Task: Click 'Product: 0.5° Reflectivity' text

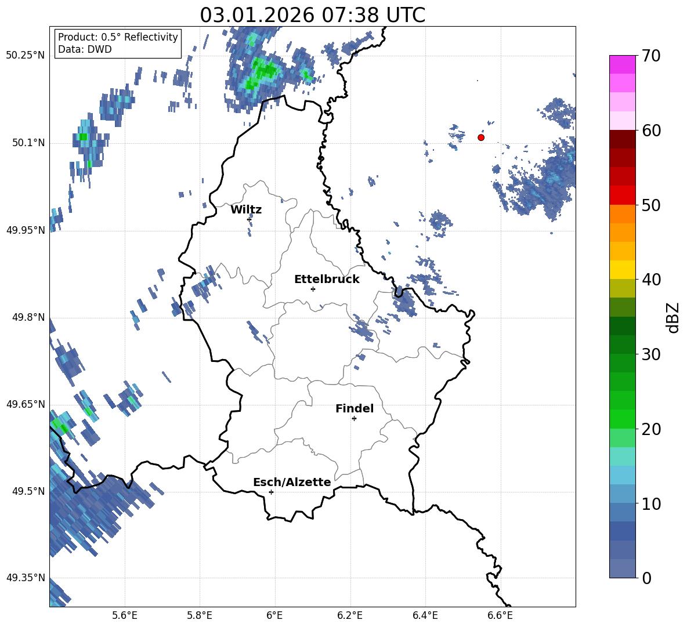Action: tap(118, 37)
